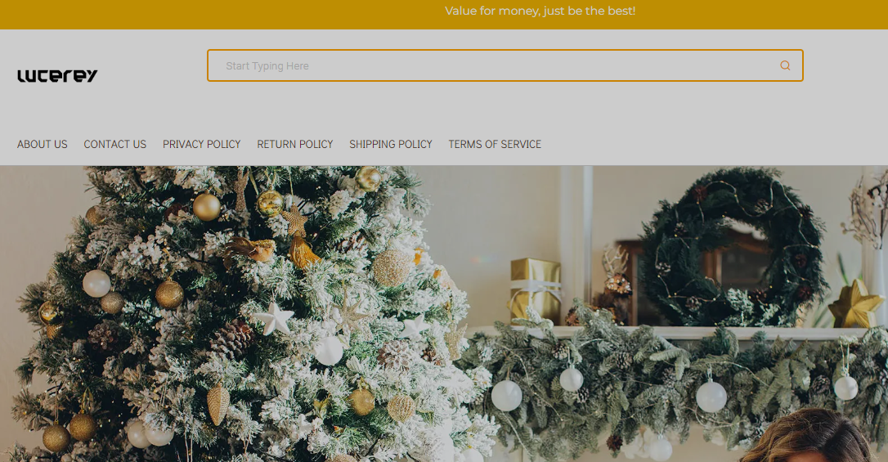Screen dimensions: 888x462
Task: Click the Value for money announcement text
Action: coord(540,11)
